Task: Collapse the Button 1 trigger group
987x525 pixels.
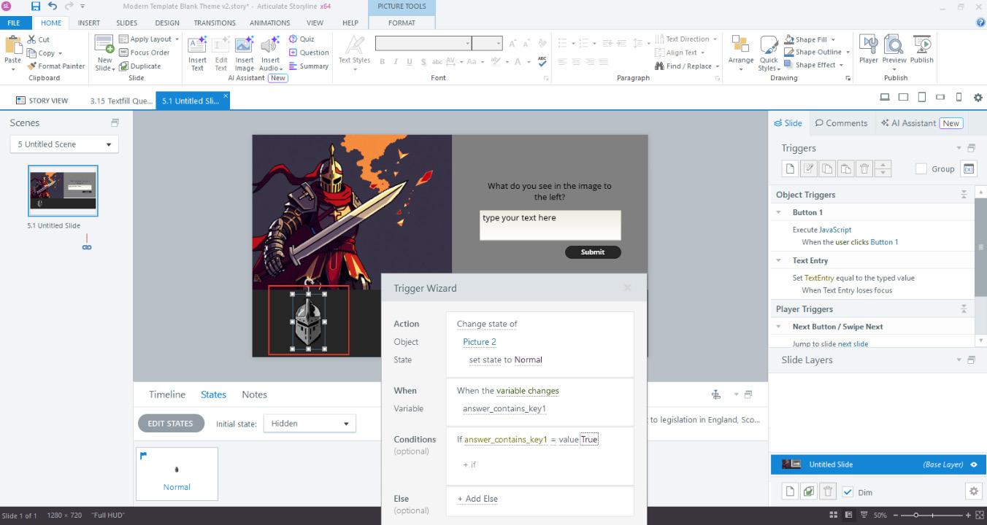Action: 779,212
